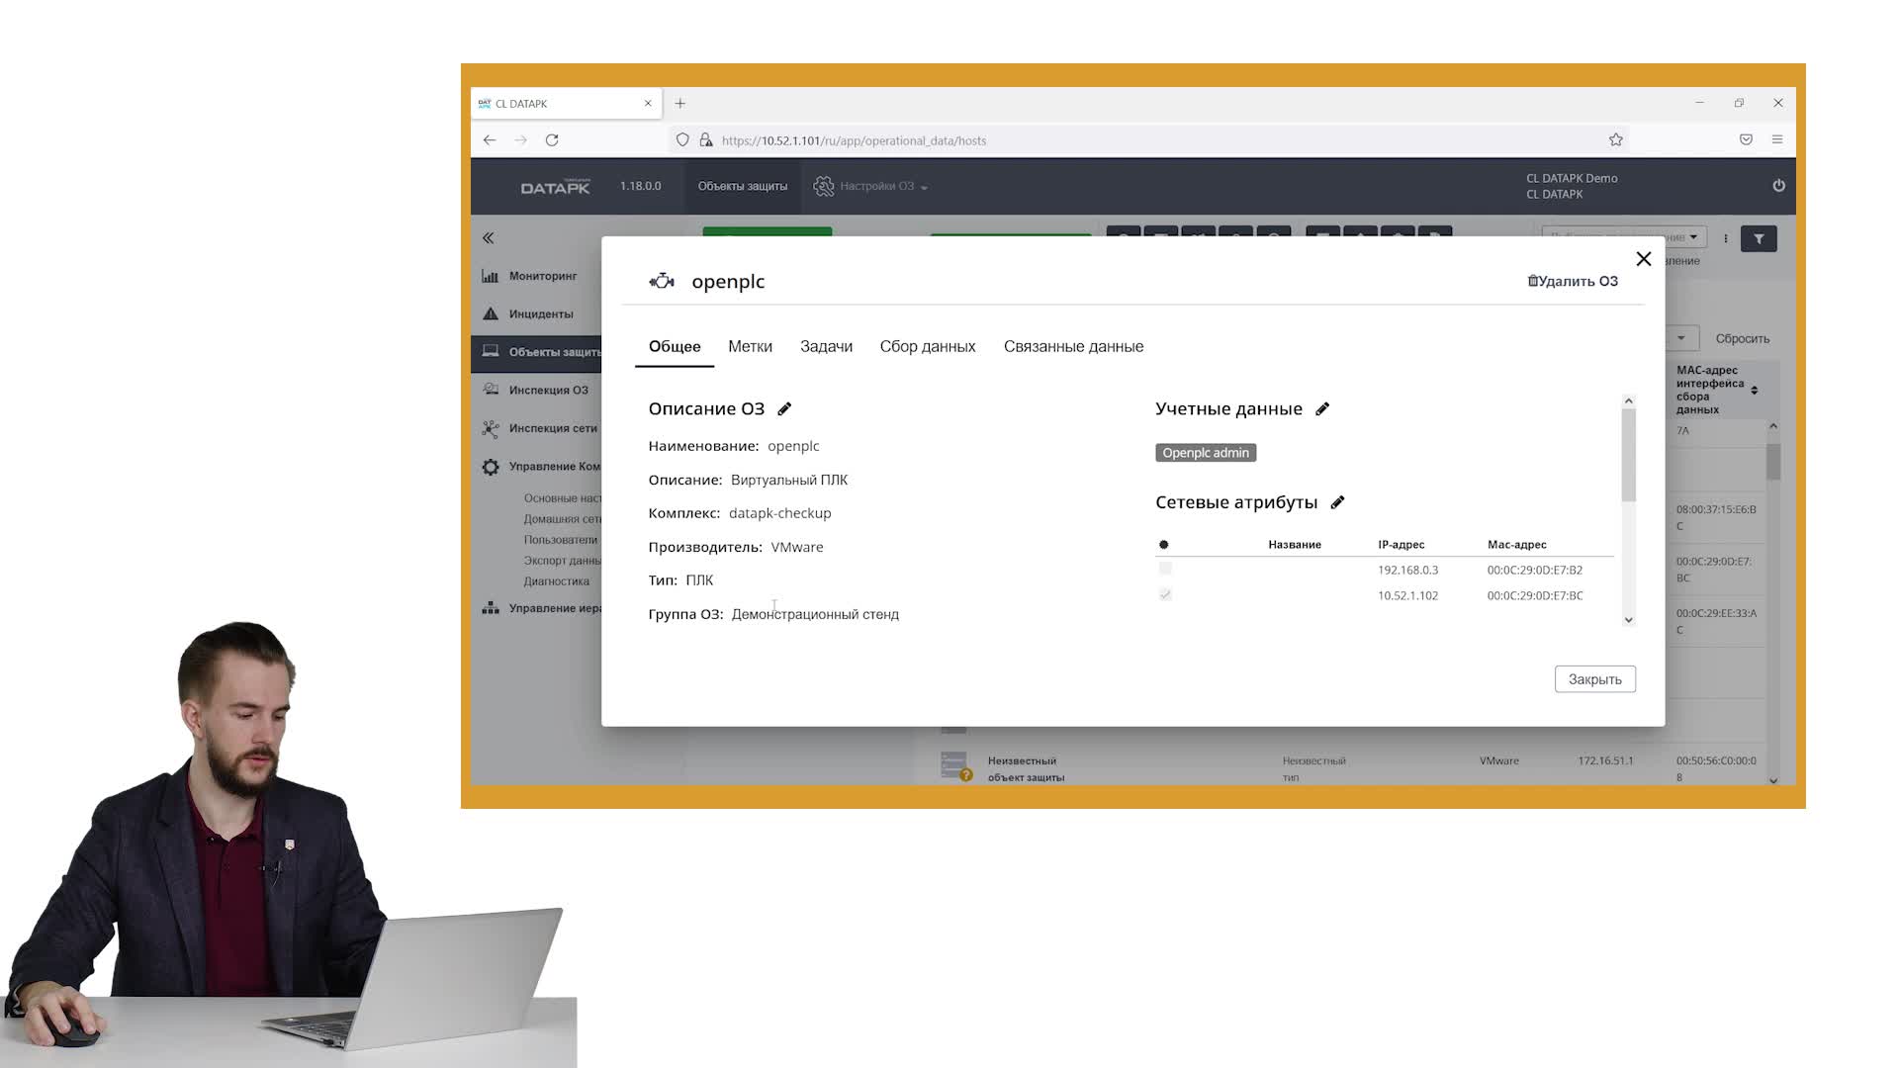1899x1068 pixels.
Task: Click the Openplc admin credential tag
Action: pos(1206,453)
